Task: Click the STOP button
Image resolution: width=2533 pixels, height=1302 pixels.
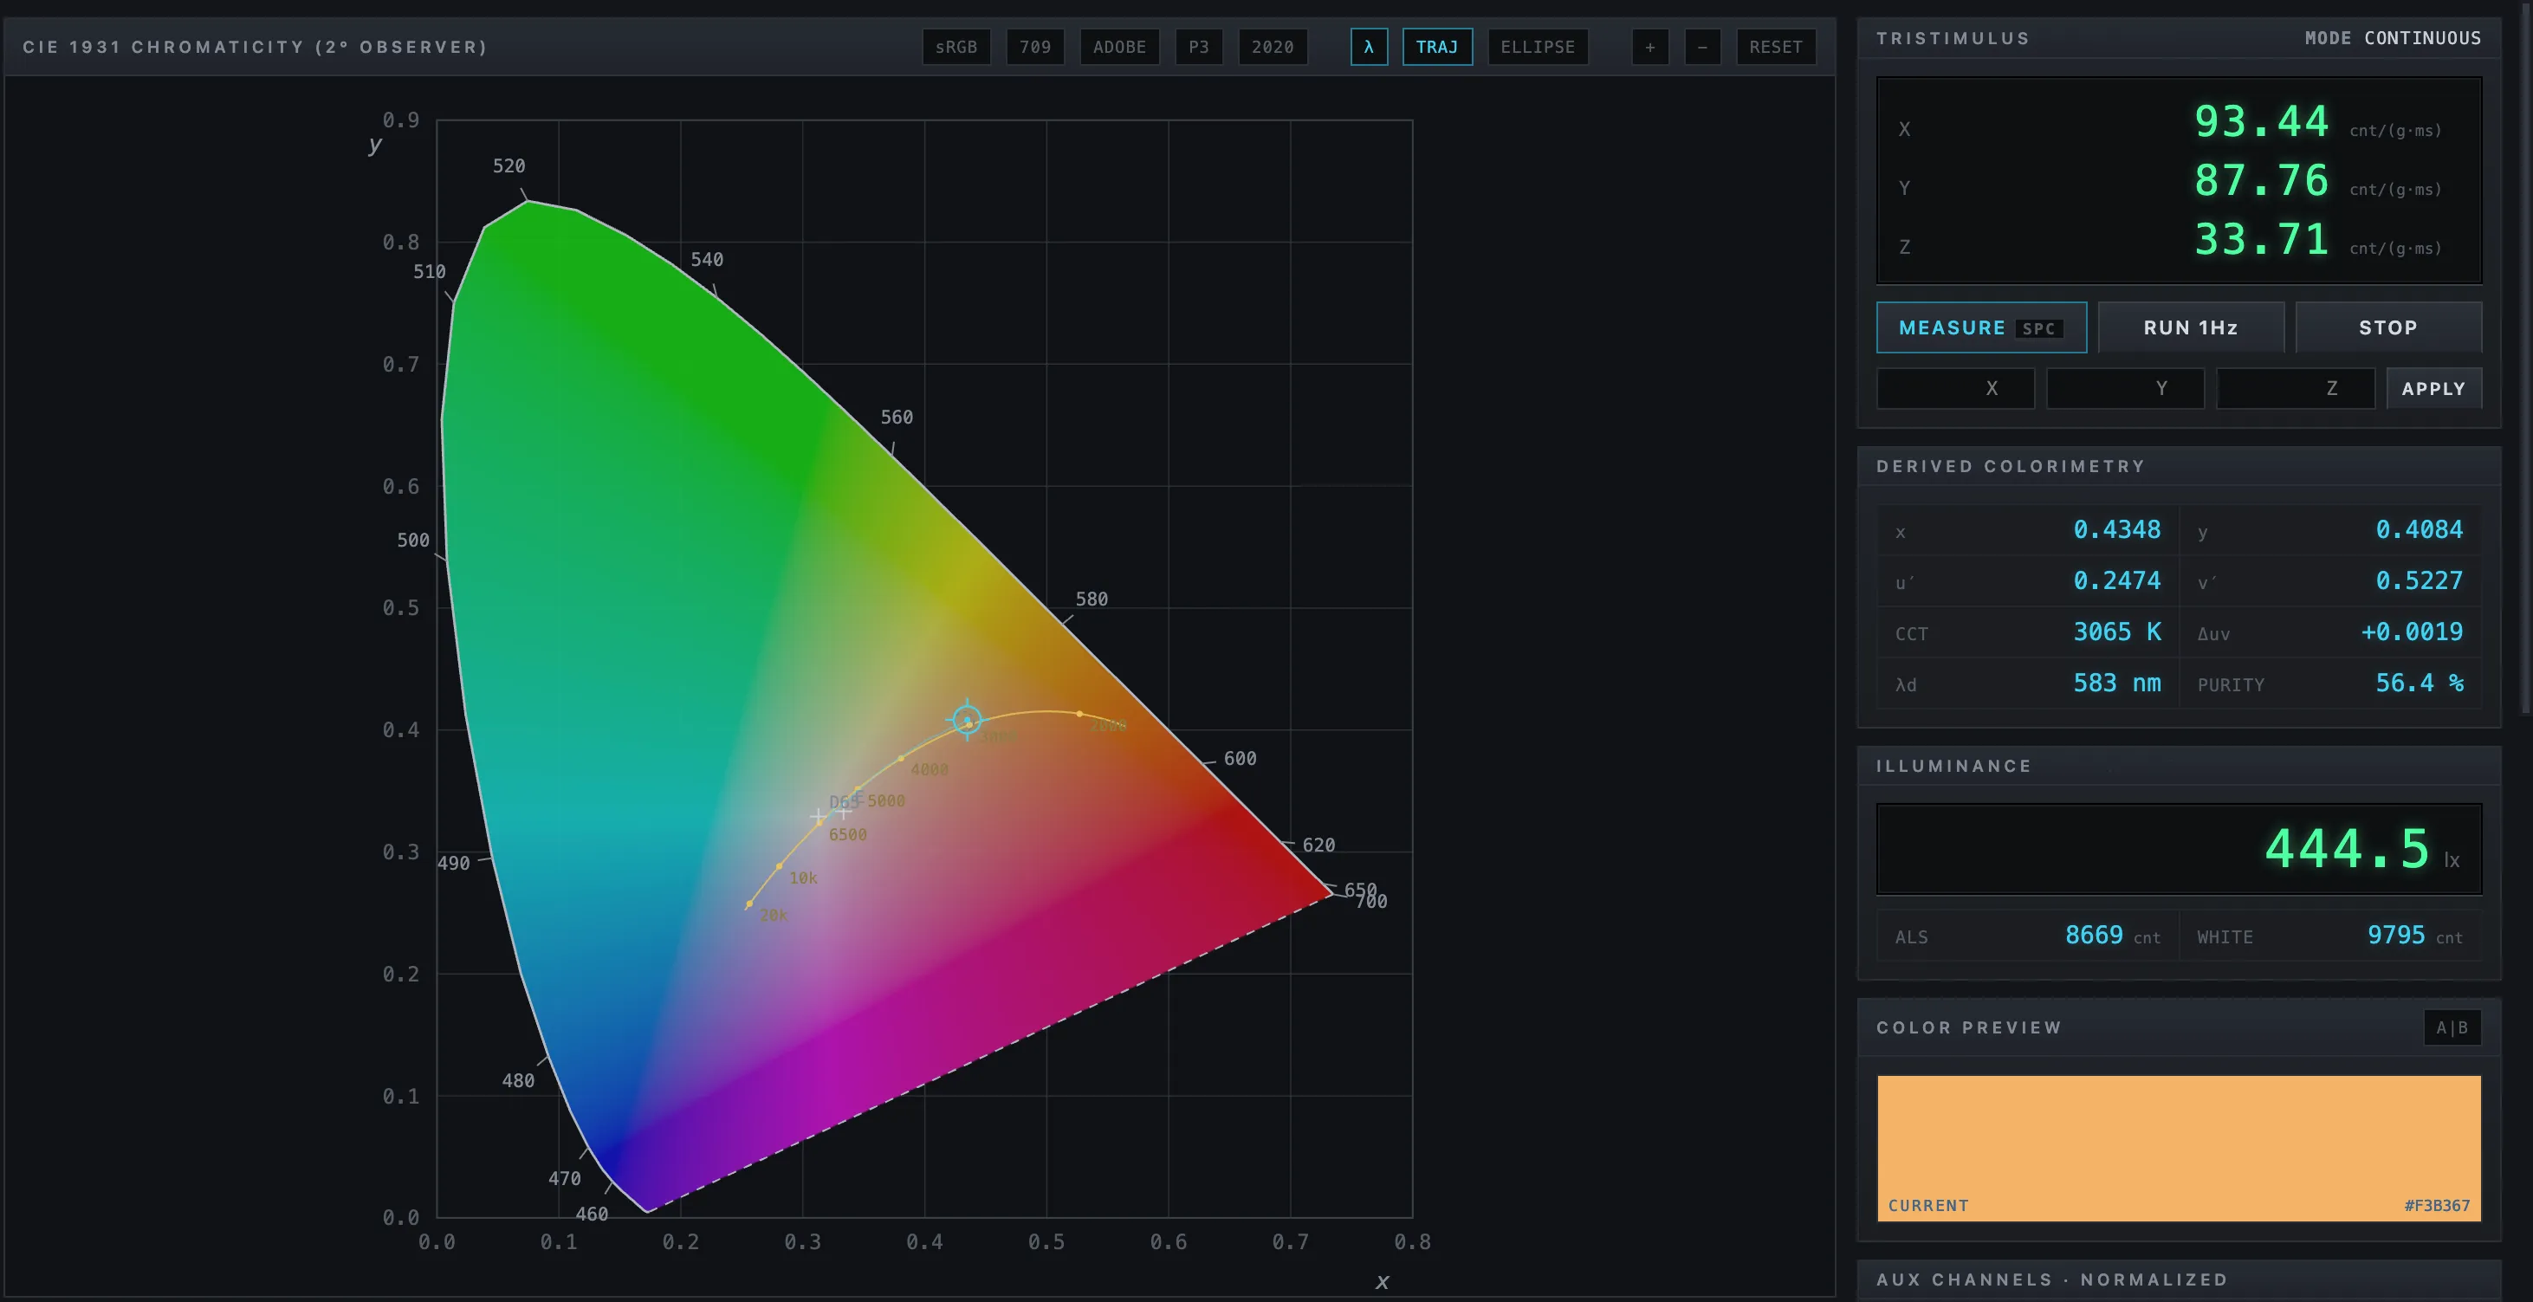Action: click(x=2388, y=327)
